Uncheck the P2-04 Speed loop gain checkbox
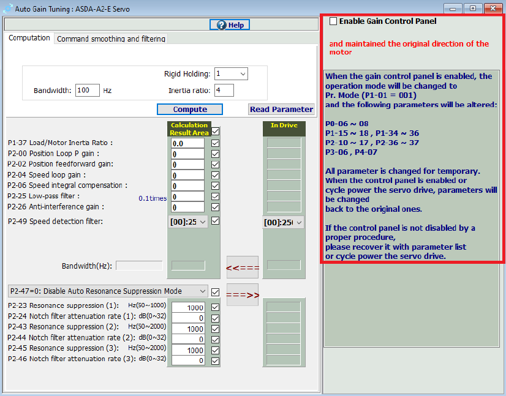506x396 pixels. tap(215, 175)
